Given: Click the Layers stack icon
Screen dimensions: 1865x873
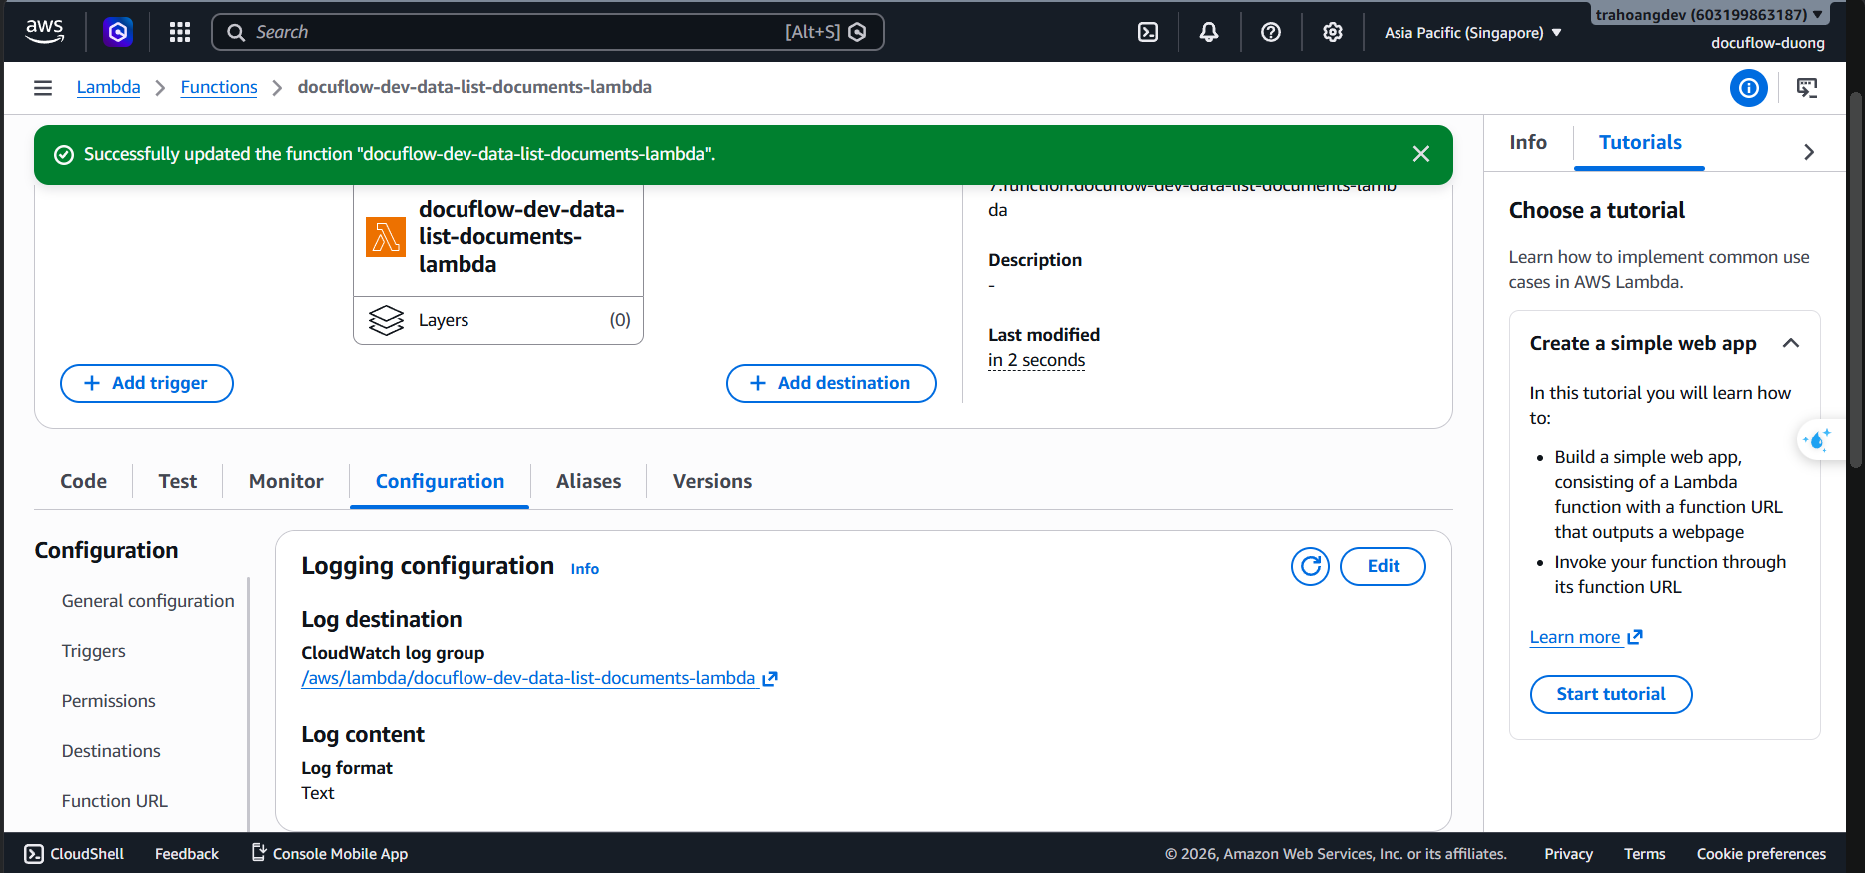Looking at the screenshot, I should (x=386, y=320).
